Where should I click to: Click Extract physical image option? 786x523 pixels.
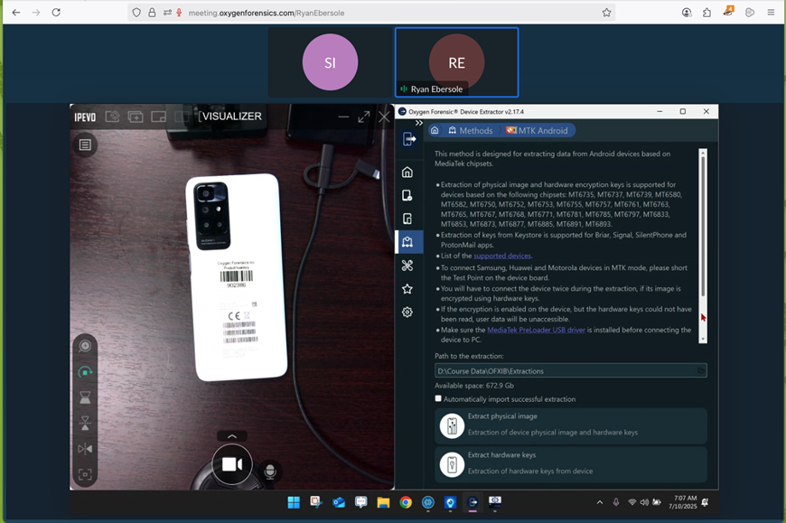pyautogui.click(x=571, y=425)
